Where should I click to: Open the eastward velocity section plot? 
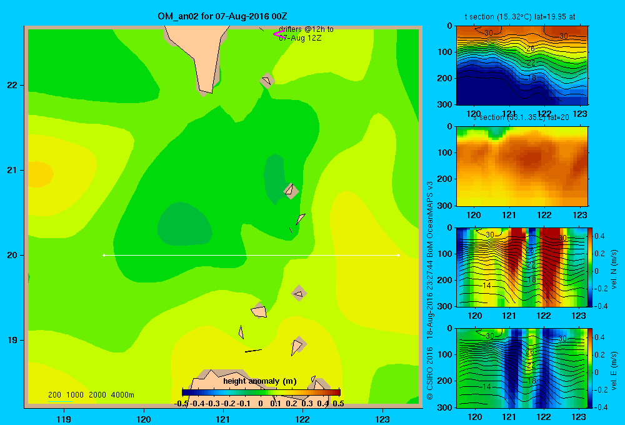[x=521, y=368]
